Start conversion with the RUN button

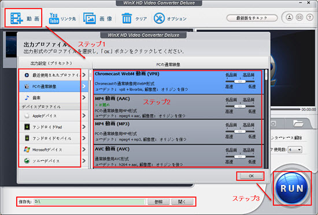[x=292, y=188]
